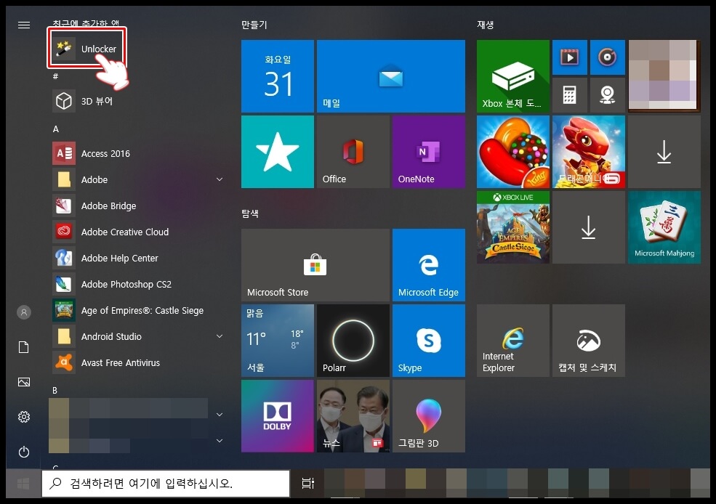Open the Documents sidebar icon

point(24,347)
